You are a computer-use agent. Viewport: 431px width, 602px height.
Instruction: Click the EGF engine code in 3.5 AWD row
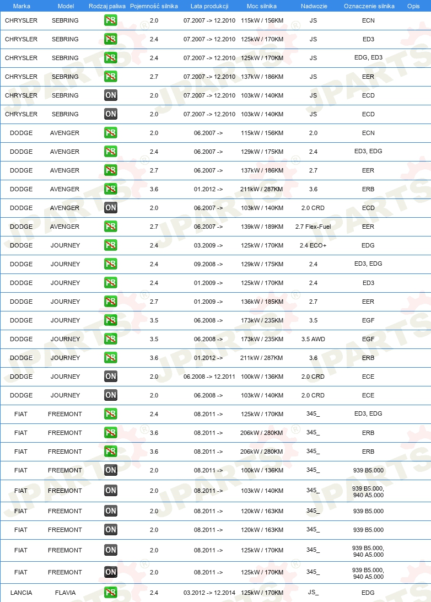pyautogui.click(x=368, y=339)
